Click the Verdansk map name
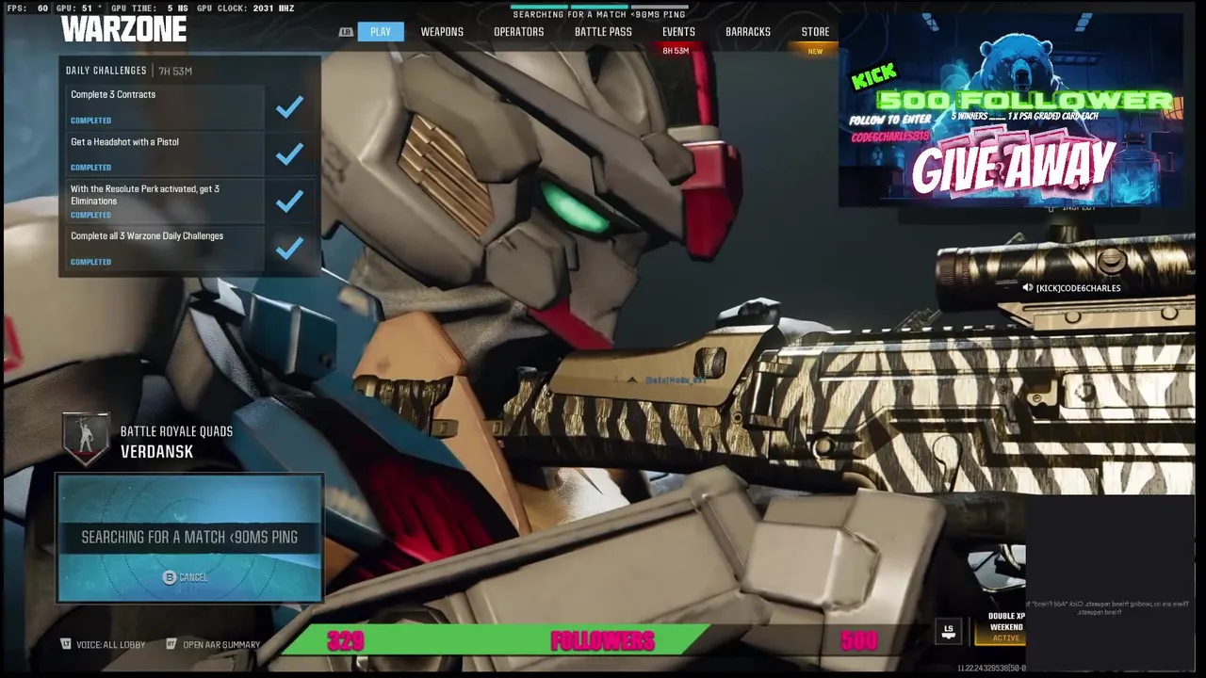The height and width of the screenshot is (678, 1206). pyautogui.click(x=156, y=452)
